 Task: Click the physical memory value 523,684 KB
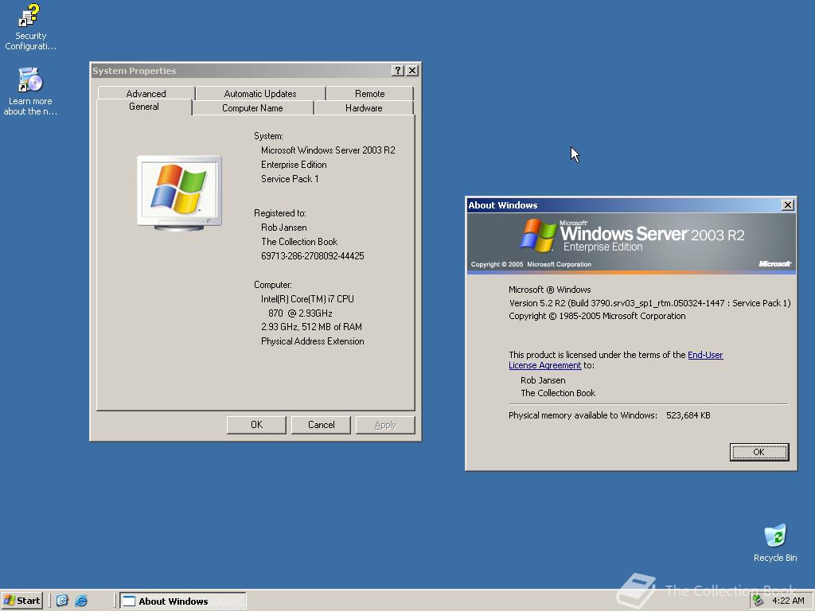point(688,415)
